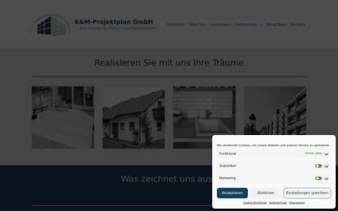Click the 'Funktional' category label

(x=228, y=154)
